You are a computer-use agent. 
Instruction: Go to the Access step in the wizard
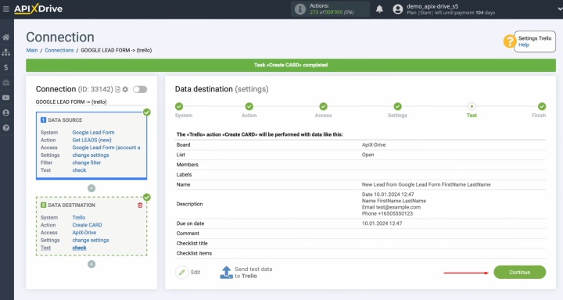point(323,110)
